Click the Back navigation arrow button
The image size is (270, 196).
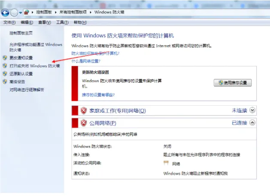click(x=5, y=12)
